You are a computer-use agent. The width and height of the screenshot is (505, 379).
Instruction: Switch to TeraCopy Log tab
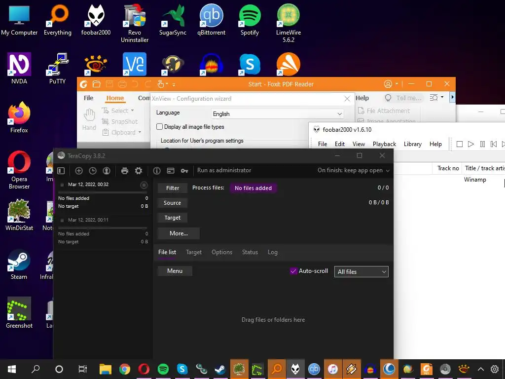[x=272, y=252]
